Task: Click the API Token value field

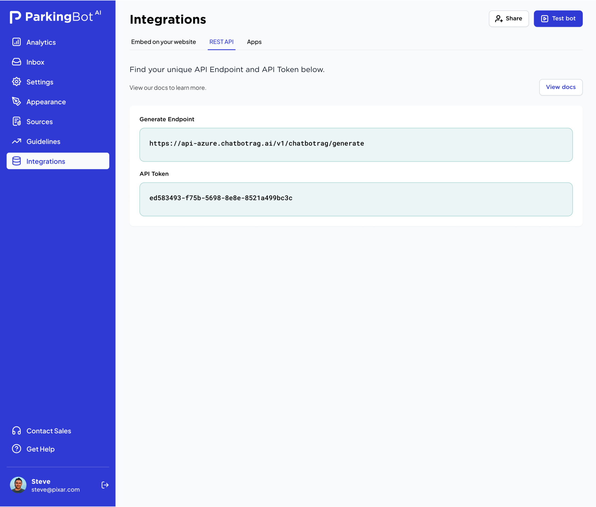Action: click(355, 199)
